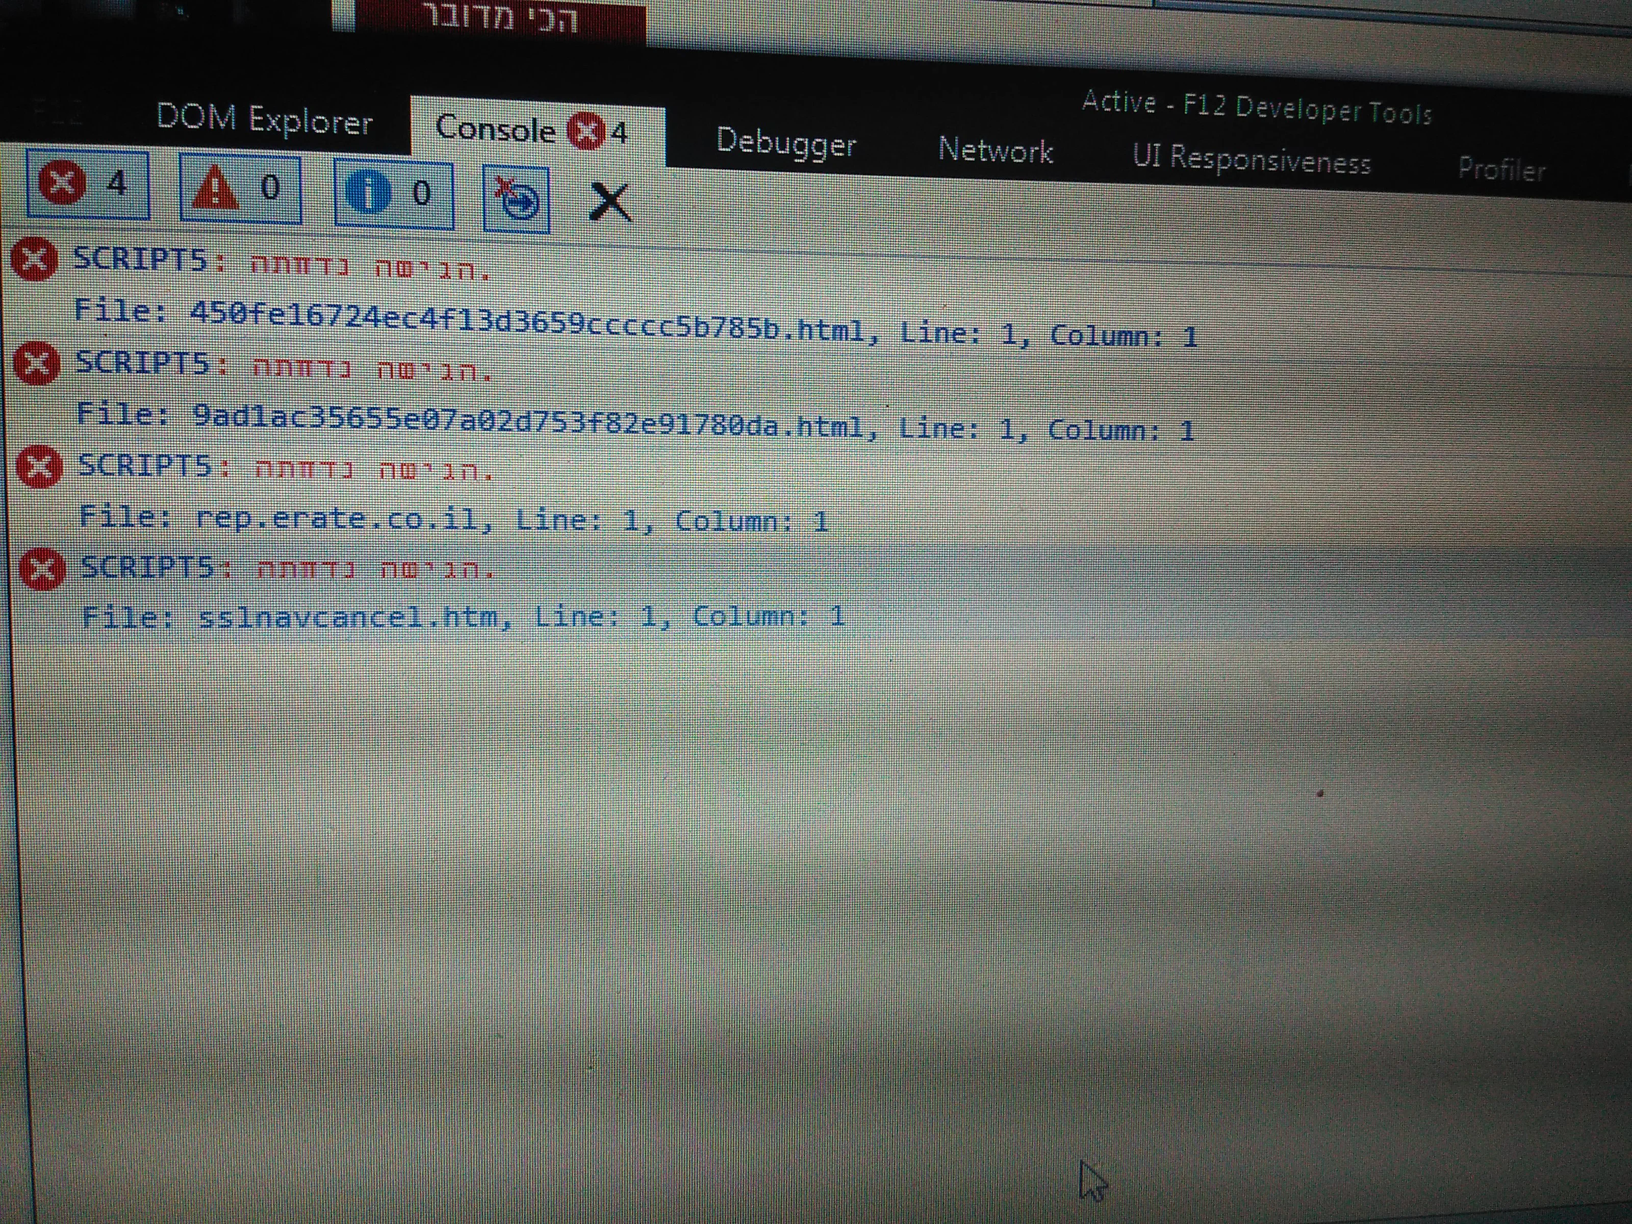1632x1224 pixels.
Task: Click the error icon of the second SCRIPT5 message
Action: click(37, 364)
